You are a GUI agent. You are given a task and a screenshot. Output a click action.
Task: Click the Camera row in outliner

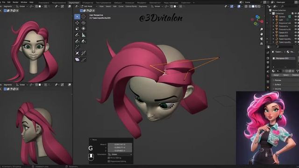coord(282,17)
